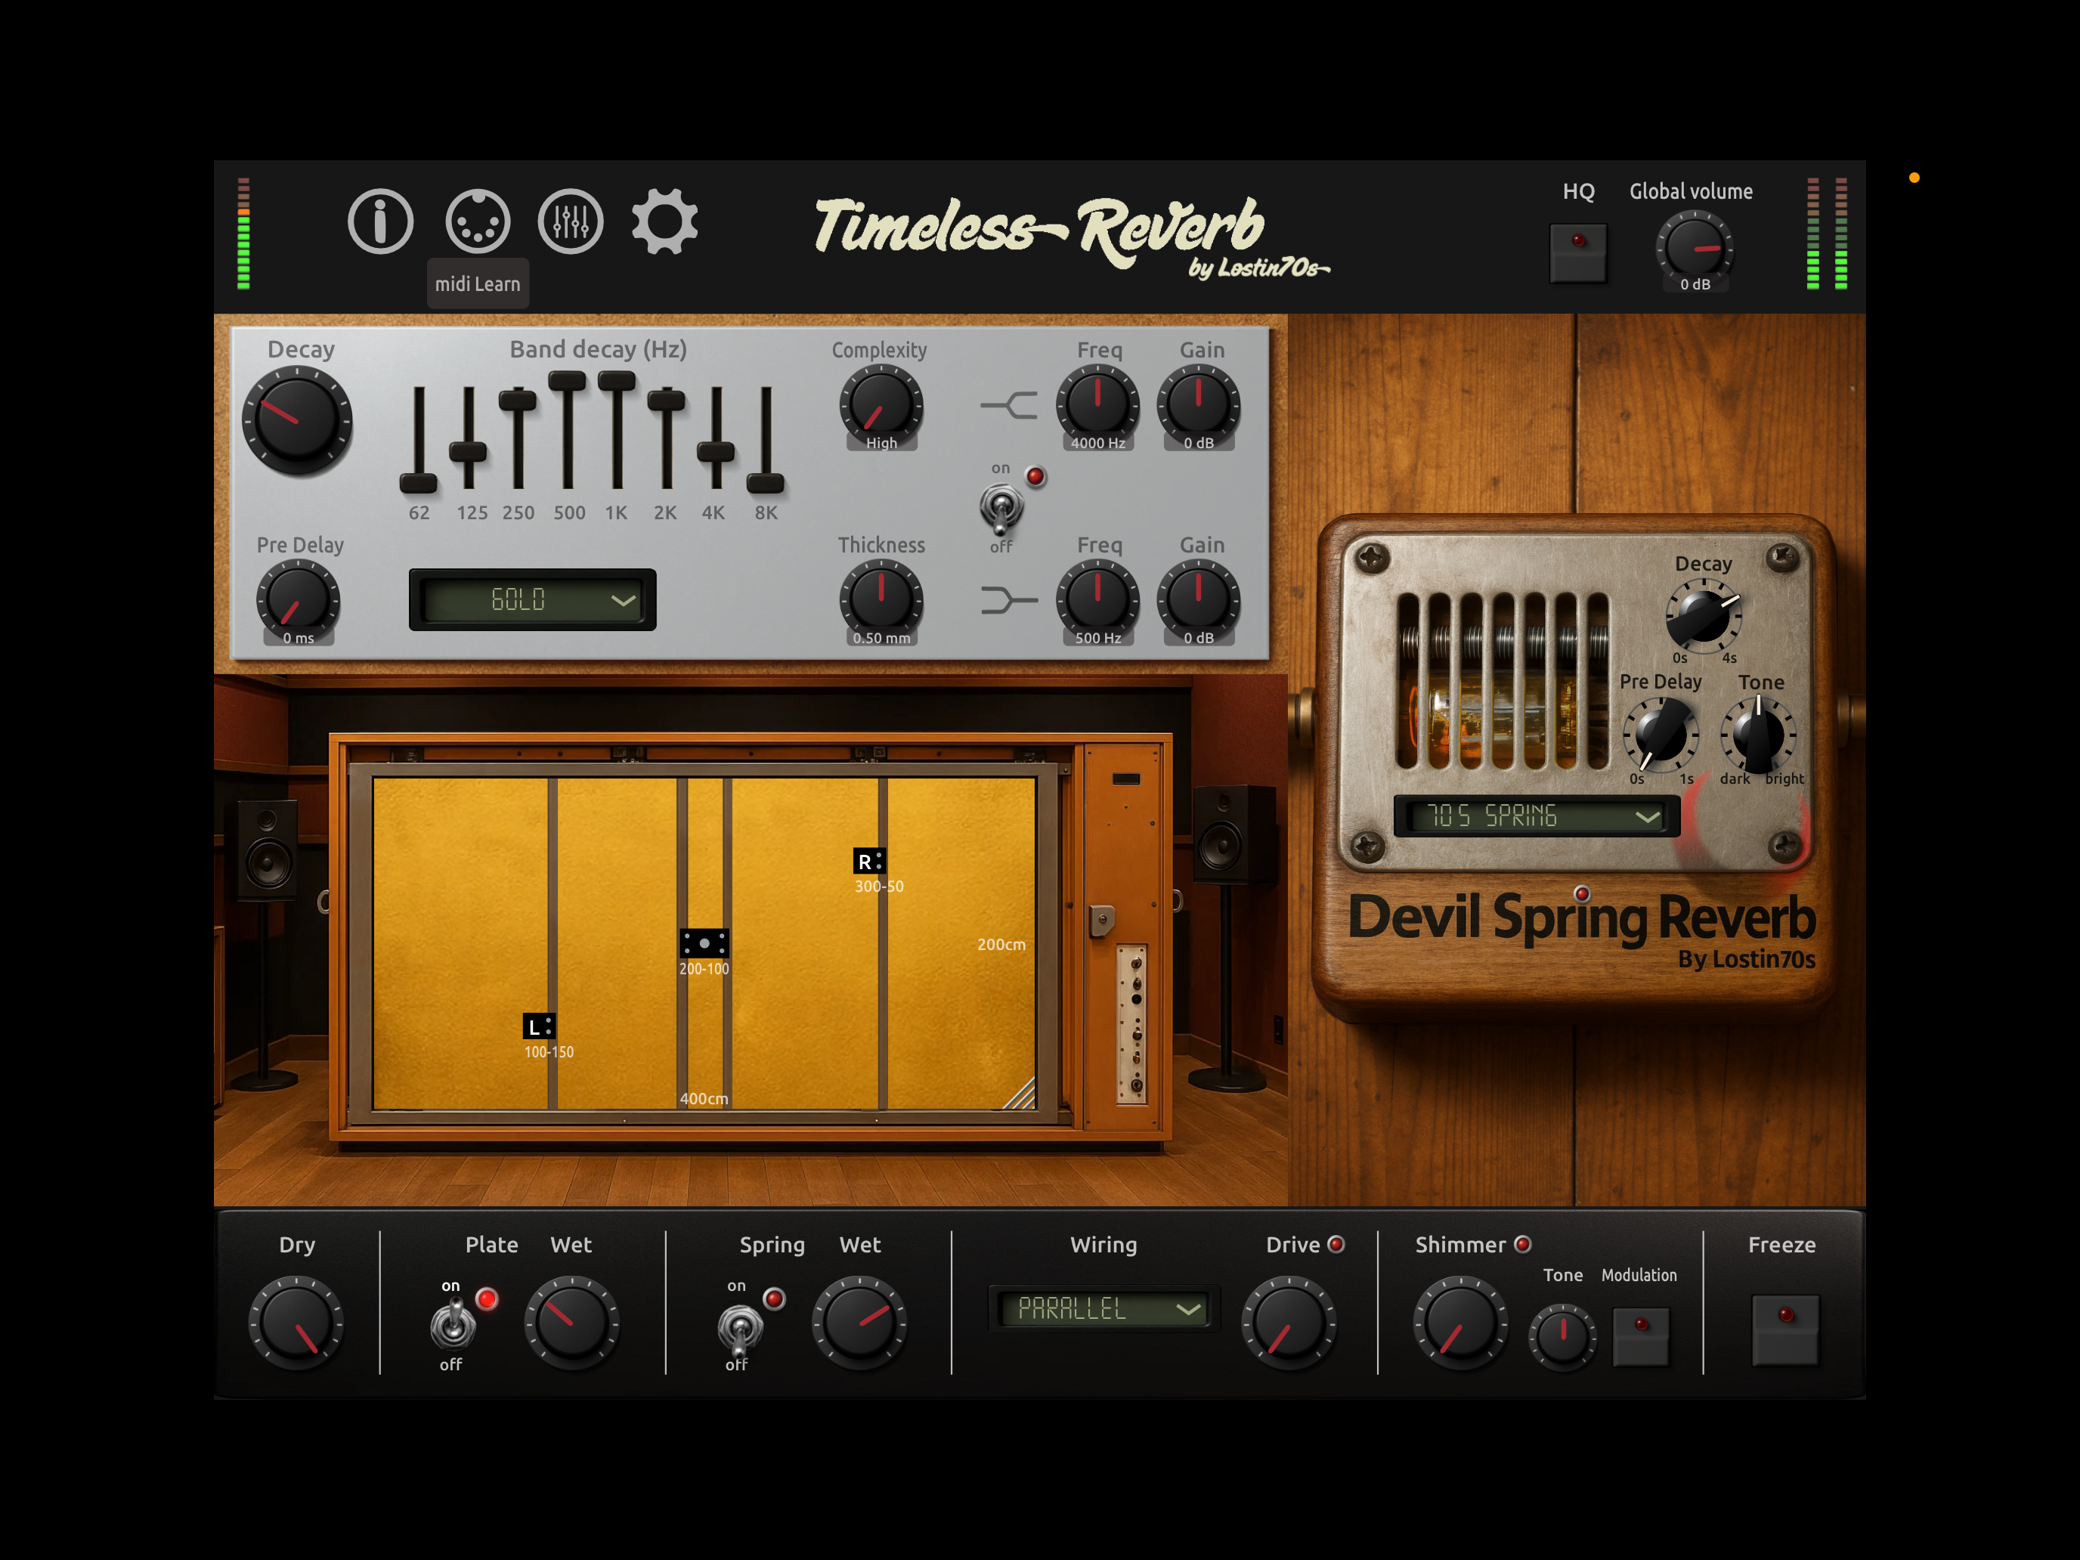Click the Complexity knob
This screenshot has height=1560, width=2080.
(881, 405)
